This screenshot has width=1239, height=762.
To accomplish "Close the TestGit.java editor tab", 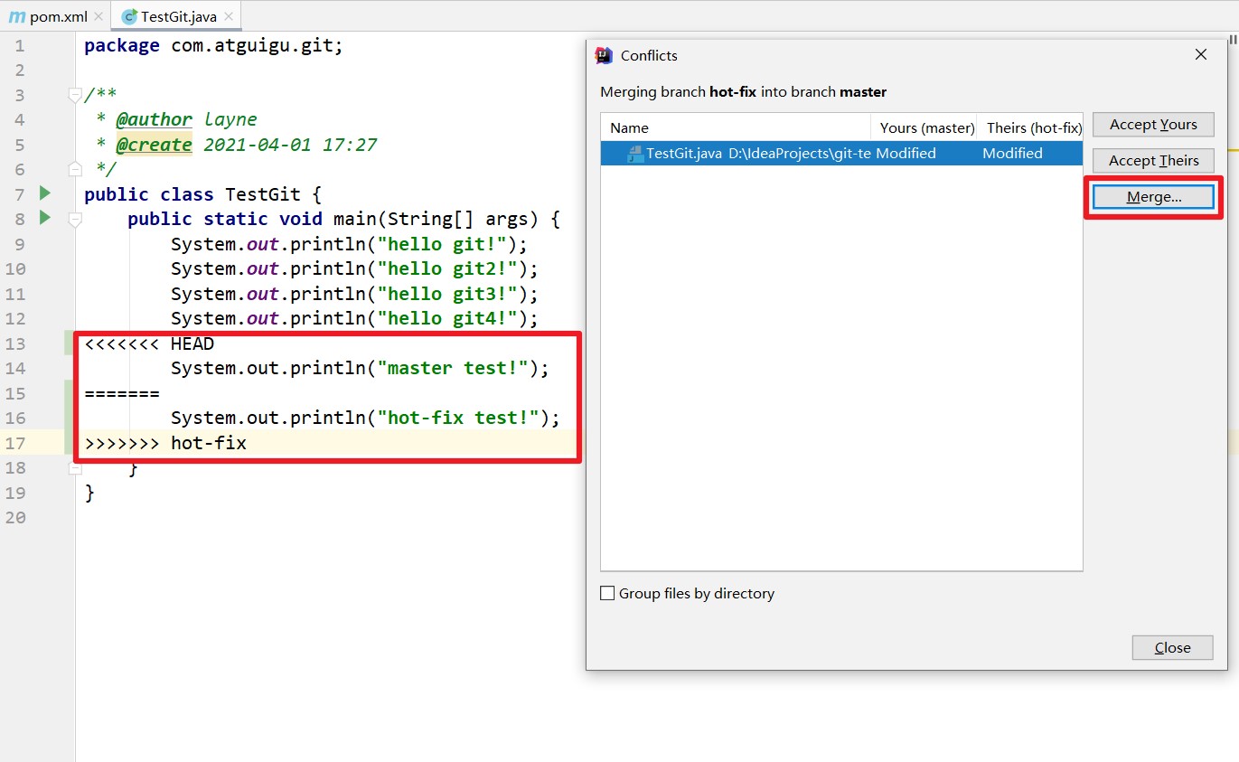I will pyautogui.click(x=228, y=16).
